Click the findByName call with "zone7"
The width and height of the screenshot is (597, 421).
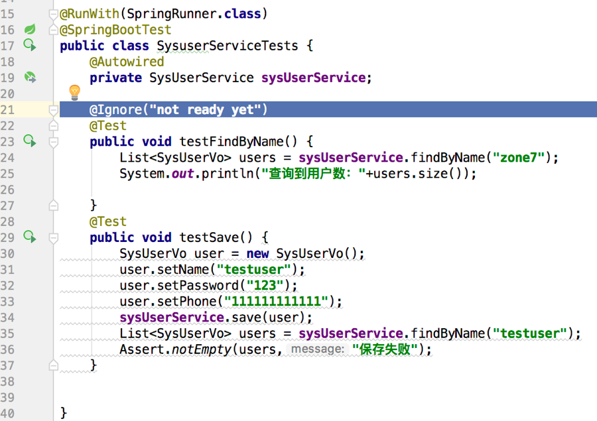click(437, 158)
